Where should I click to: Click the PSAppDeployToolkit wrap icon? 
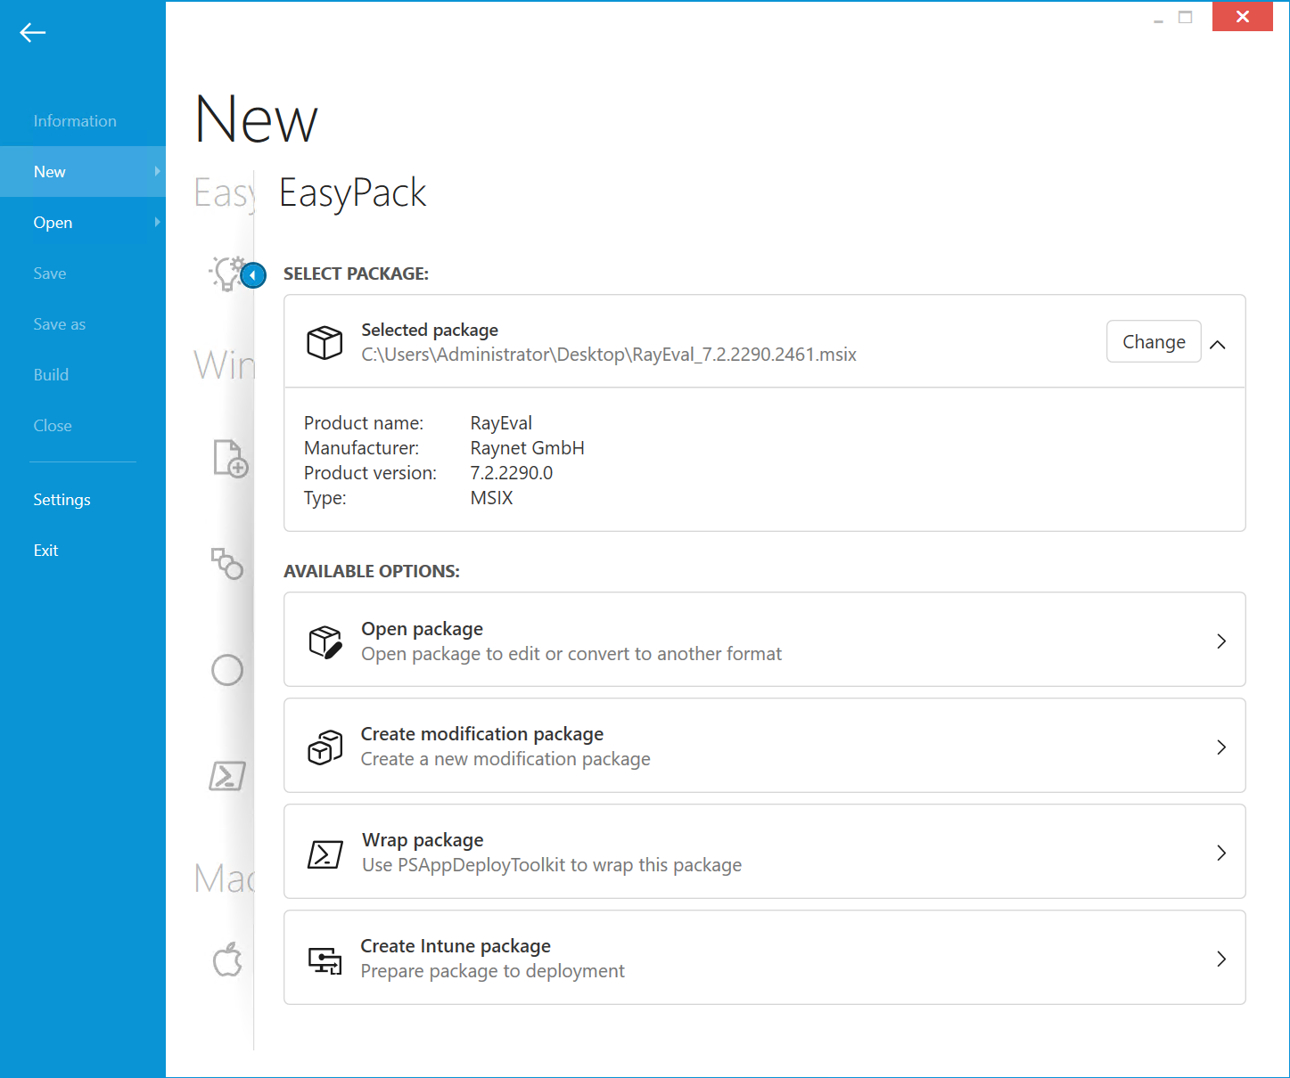(x=325, y=853)
